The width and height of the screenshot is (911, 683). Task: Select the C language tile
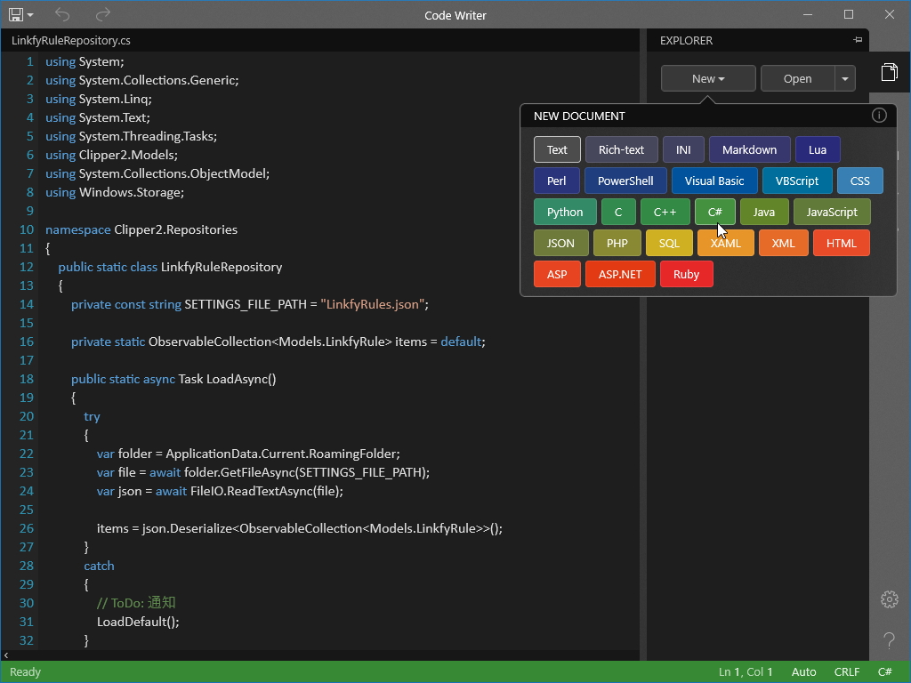(619, 212)
